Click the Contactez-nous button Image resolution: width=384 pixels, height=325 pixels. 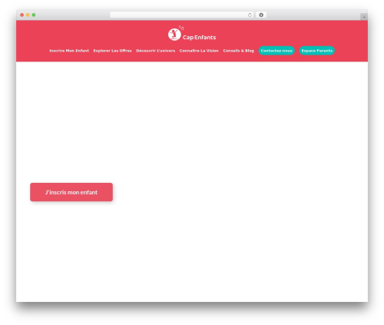click(276, 51)
